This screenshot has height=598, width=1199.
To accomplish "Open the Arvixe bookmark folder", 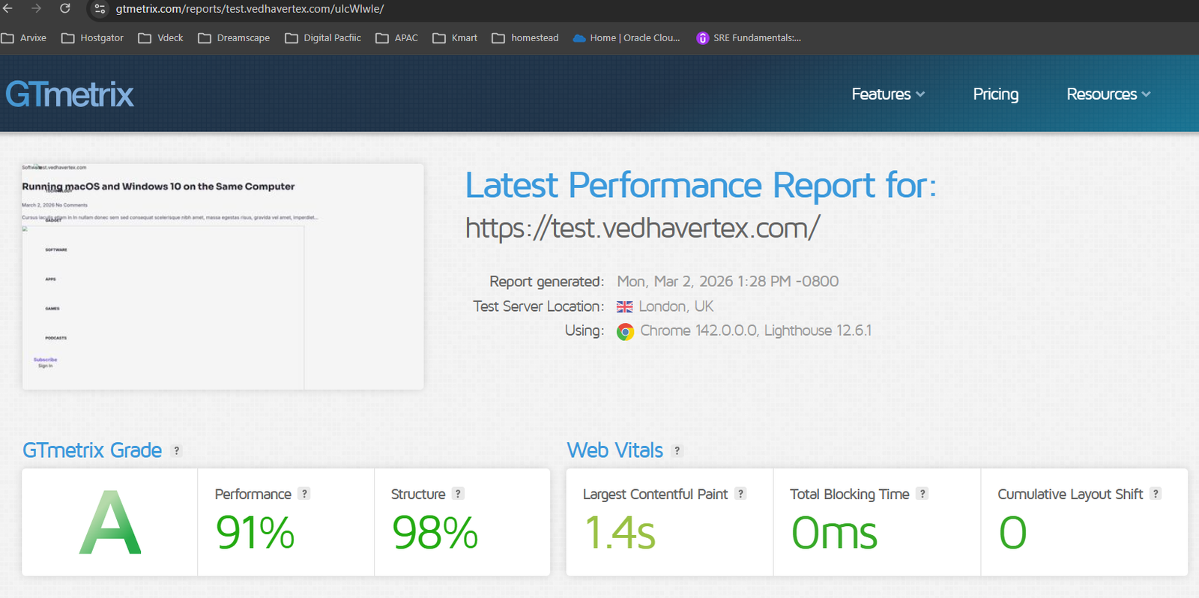I will [24, 38].
